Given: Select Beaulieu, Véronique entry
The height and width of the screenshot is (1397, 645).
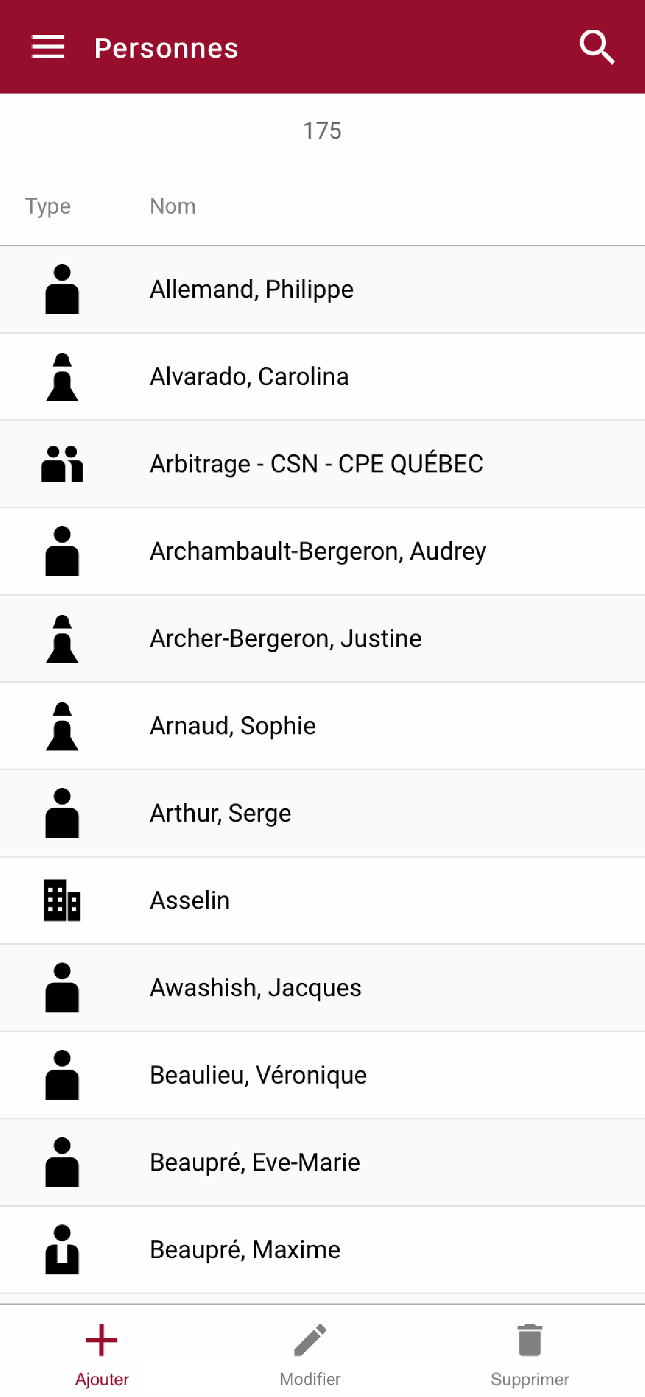Looking at the screenshot, I should 322,1075.
